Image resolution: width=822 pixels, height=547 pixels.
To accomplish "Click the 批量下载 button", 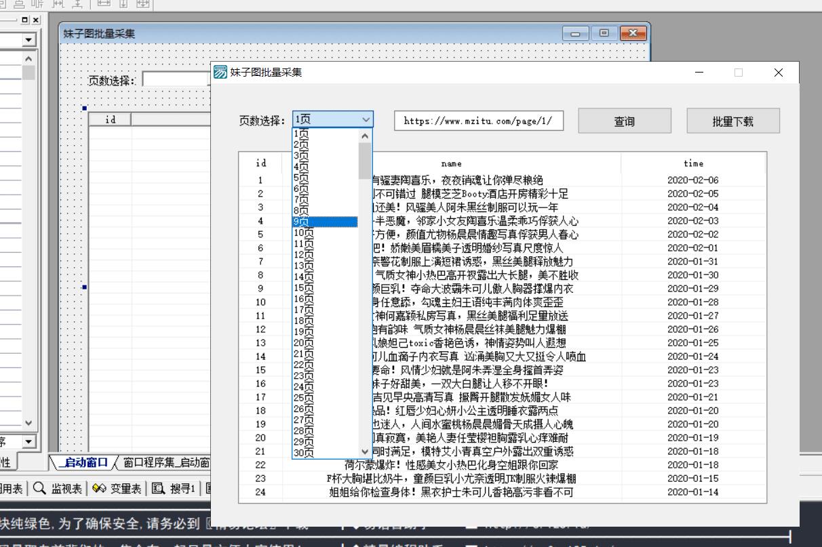I will point(733,121).
